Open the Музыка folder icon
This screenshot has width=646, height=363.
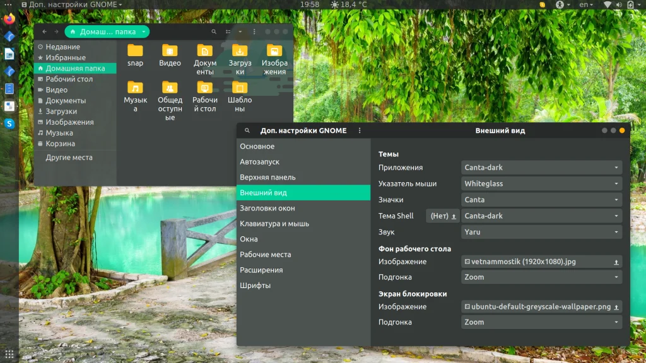(x=135, y=88)
